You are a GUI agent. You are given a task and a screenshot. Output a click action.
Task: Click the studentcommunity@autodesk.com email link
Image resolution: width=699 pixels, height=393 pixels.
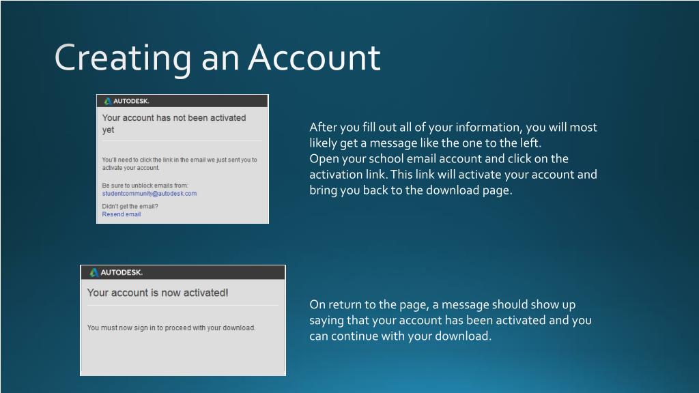(x=149, y=193)
